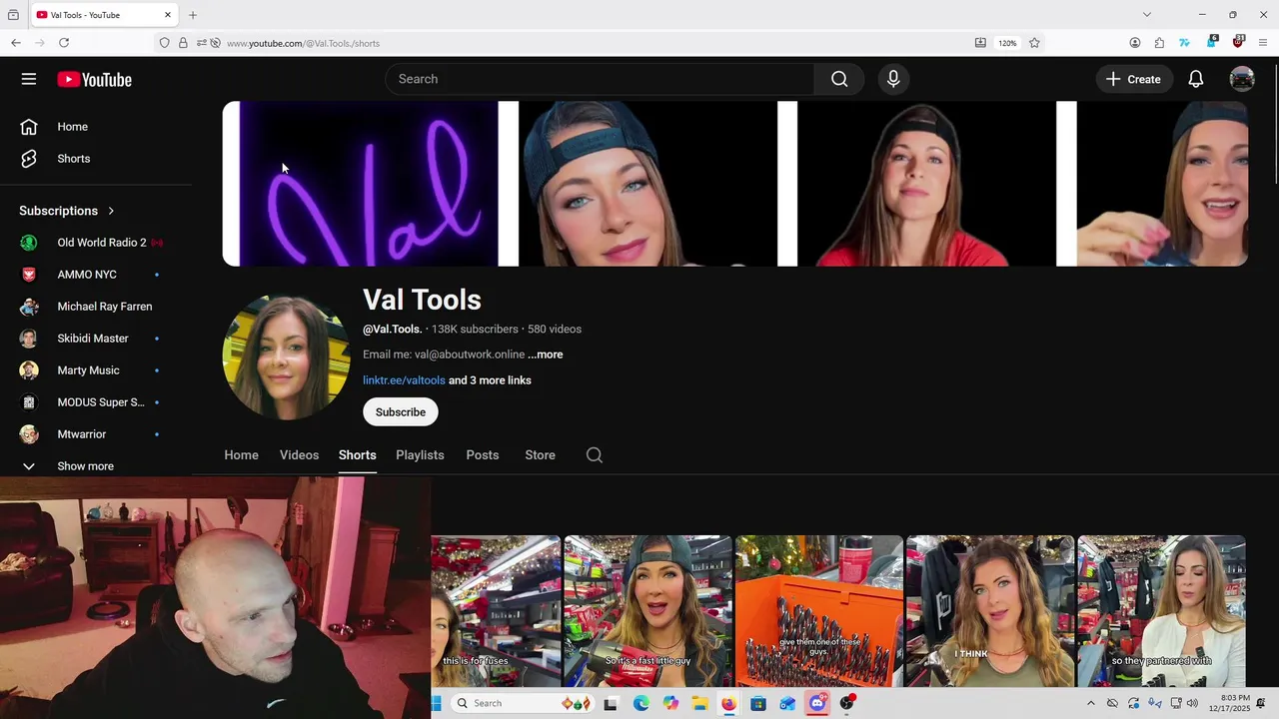Select the Shorts channel tab
Image resolution: width=1279 pixels, height=719 pixels.
[x=357, y=455]
